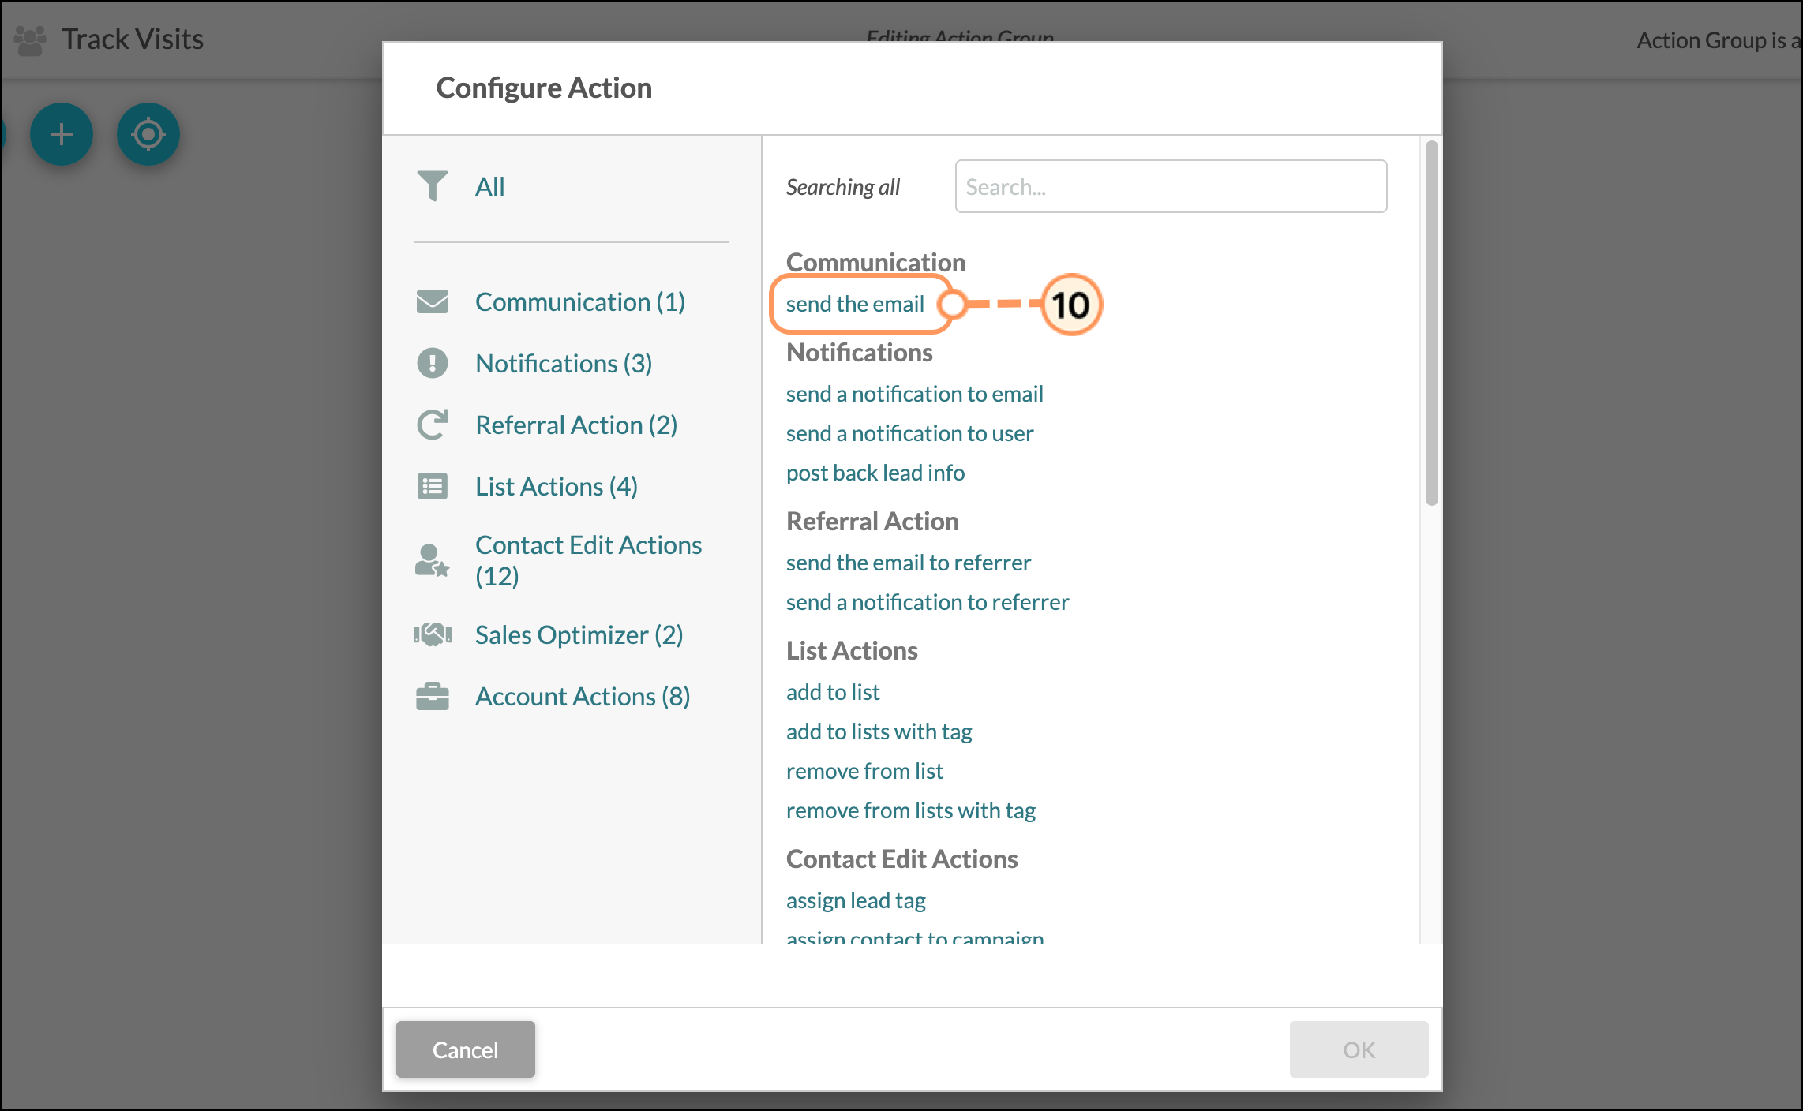Filter by Contact Edit Actions (12)
The height and width of the screenshot is (1111, 1803).
(x=588, y=560)
